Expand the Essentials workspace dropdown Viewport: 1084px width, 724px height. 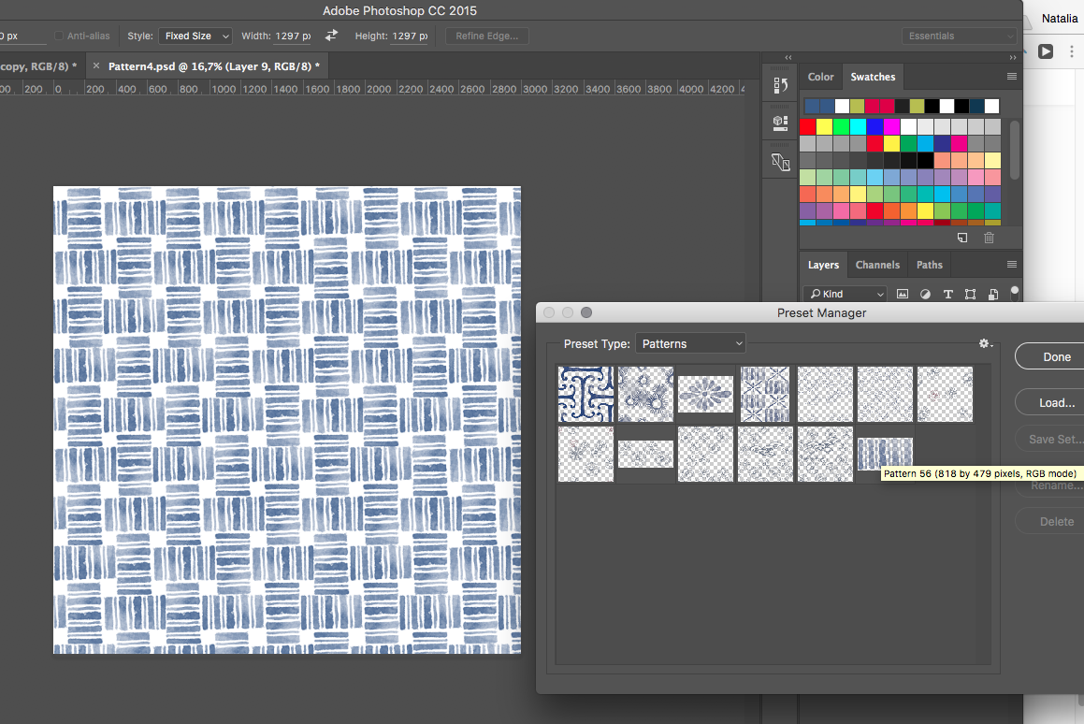[x=961, y=36]
